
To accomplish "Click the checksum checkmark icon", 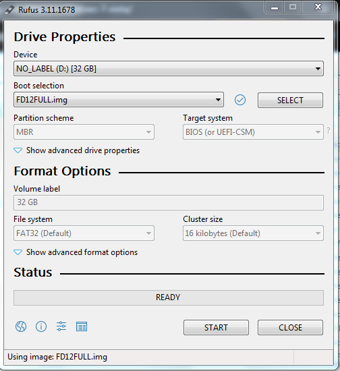I will click(240, 100).
